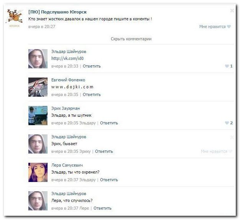Click 'Ответить' under Лера Самусевич's comment
The height and width of the screenshot is (220, 240).
pos(109,180)
